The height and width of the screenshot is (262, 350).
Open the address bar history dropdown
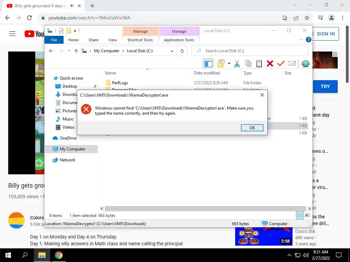point(172,51)
